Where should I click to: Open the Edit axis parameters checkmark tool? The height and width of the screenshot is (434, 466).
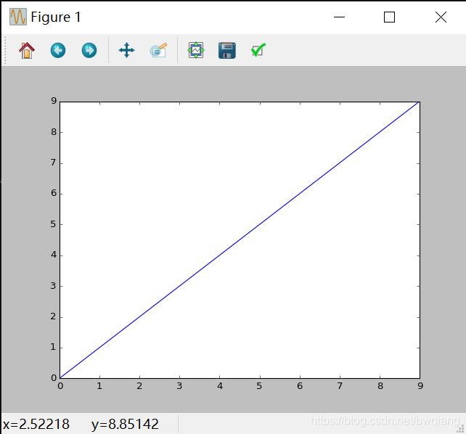tap(258, 50)
